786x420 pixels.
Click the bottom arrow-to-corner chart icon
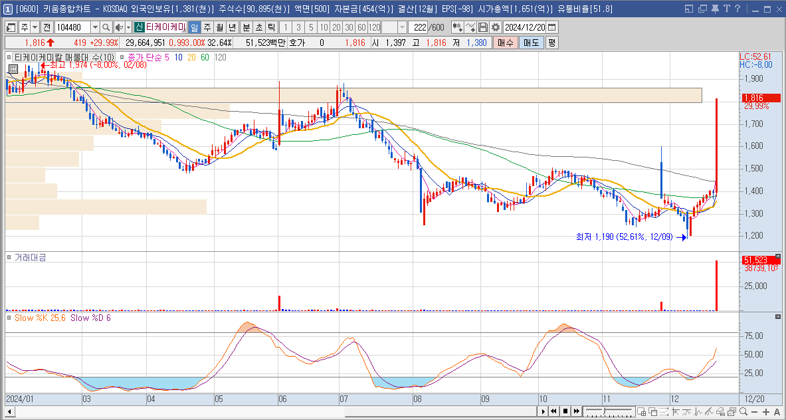pos(676,411)
